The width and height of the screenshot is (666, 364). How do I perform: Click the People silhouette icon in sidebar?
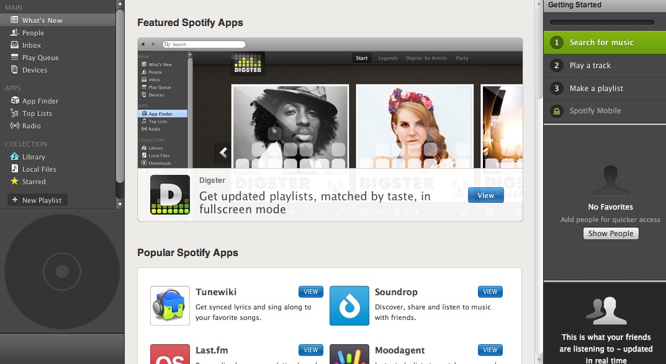(14, 32)
